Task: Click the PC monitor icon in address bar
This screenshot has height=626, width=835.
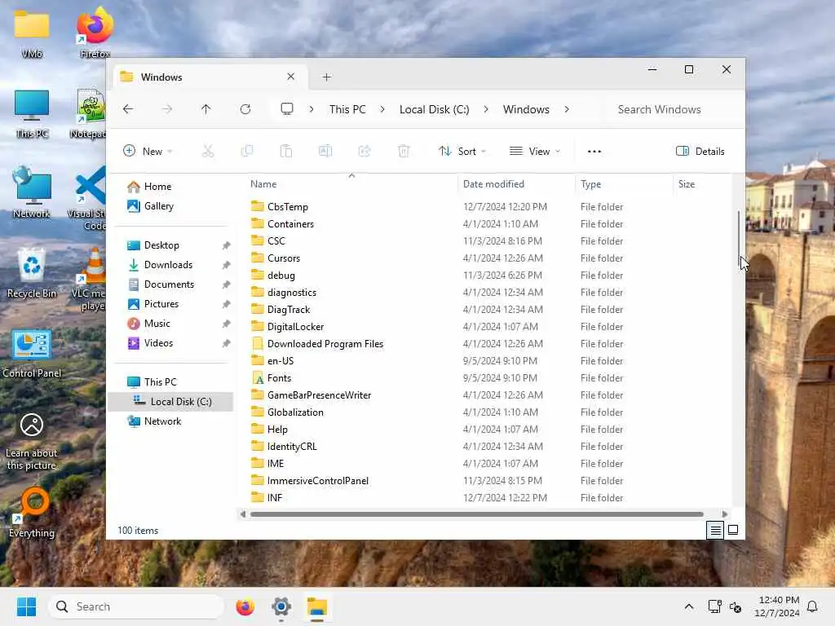Action: pyautogui.click(x=287, y=109)
